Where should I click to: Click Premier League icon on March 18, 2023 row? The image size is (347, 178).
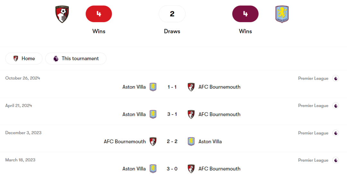335,160
